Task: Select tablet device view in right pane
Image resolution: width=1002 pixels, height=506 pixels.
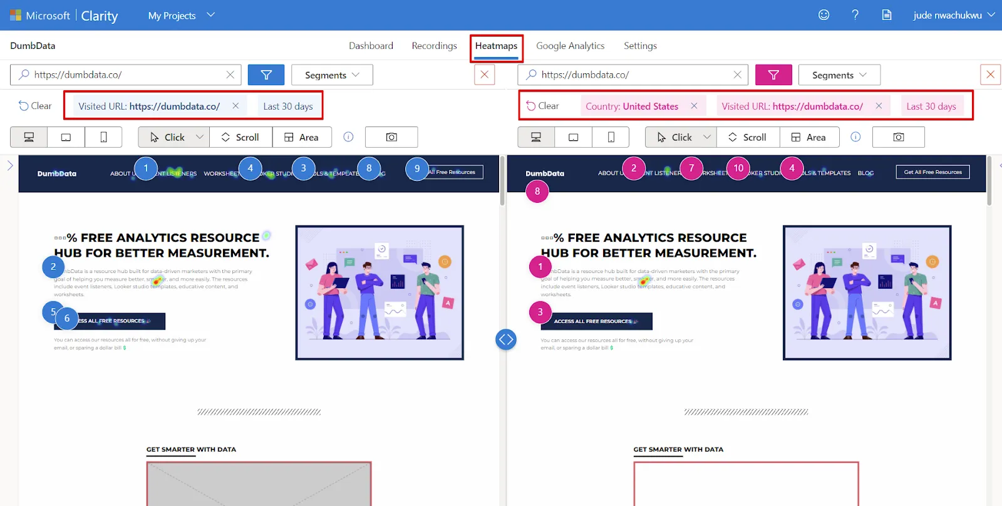Action: click(573, 137)
